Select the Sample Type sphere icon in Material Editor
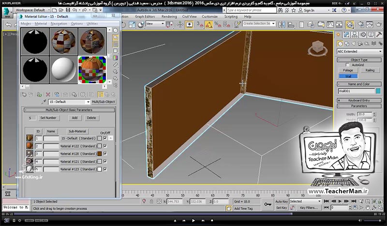The width and height of the screenshot is (387, 226). [115, 31]
